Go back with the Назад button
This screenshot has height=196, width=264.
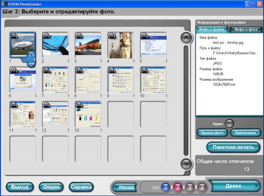(x=126, y=187)
